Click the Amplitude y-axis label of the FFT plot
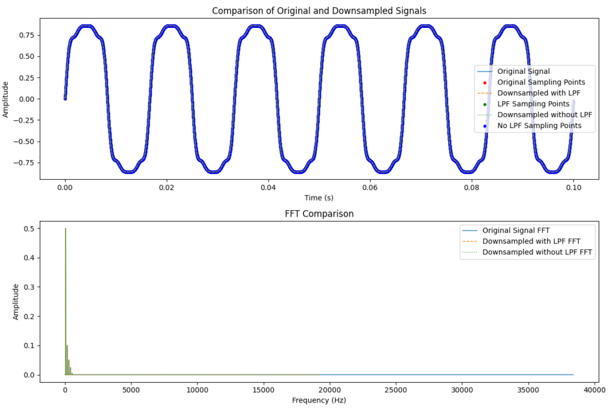 pyautogui.click(x=16, y=301)
